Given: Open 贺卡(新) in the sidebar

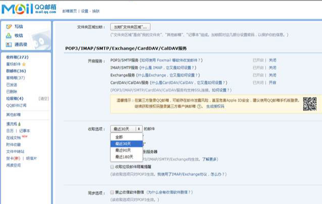Looking at the screenshot, I should (x=13, y=158).
